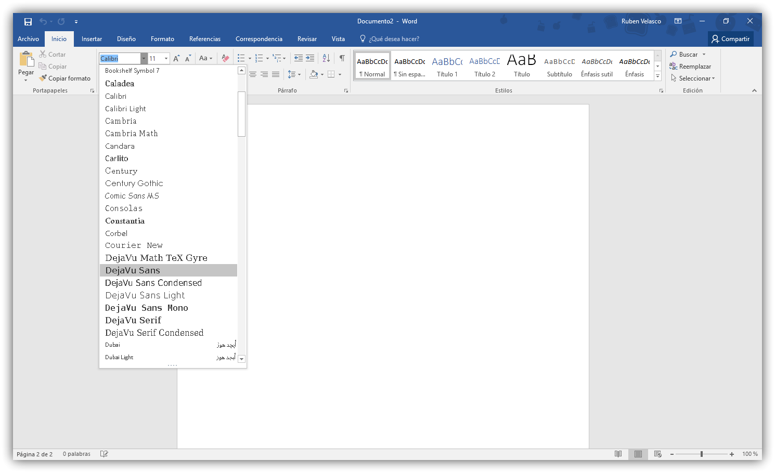The image size is (775, 473).
Task: Toggle right alignment
Action: [264, 74]
